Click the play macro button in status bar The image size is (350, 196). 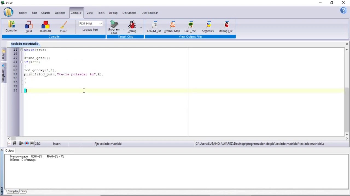21,143
